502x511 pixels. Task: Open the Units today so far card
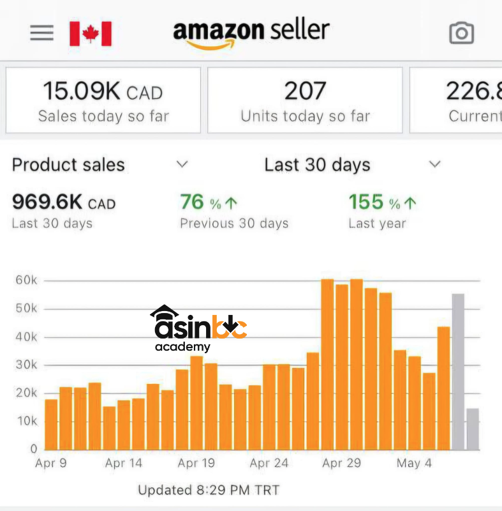click(x=305, y=100)
